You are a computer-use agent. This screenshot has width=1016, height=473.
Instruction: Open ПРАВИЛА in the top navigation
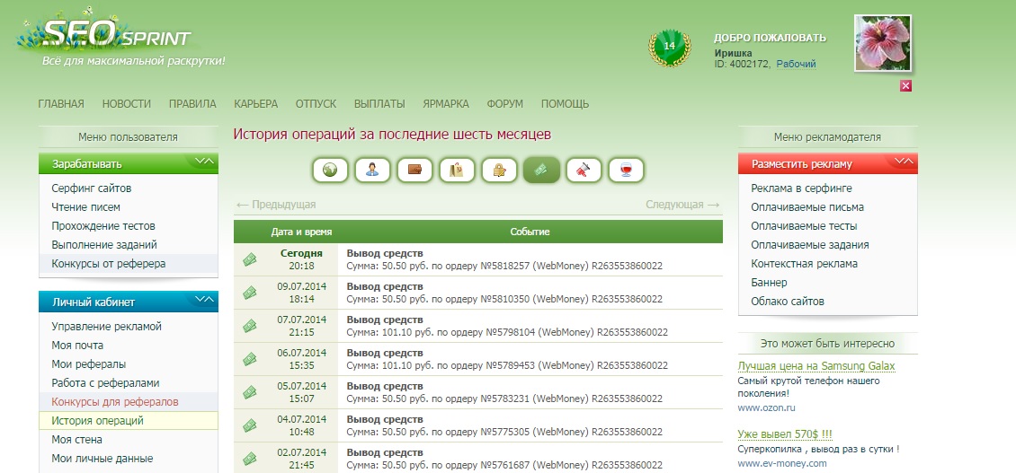tap(192, 103)
